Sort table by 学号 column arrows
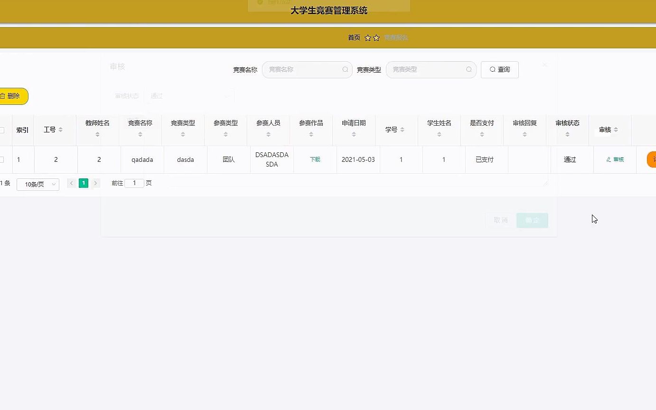656x410 pixels. tap(402, 130)
